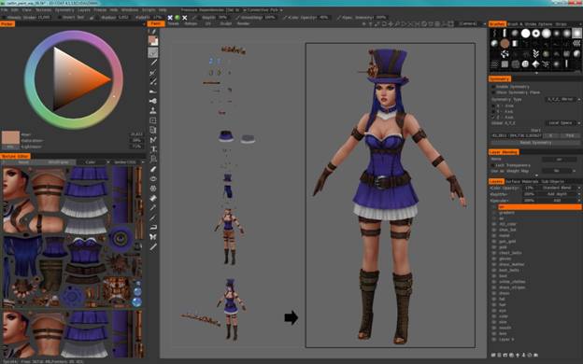Click the white X icon right of green sphere
The height and width of the screenshot is (364, 583).
tap(184, 18)
